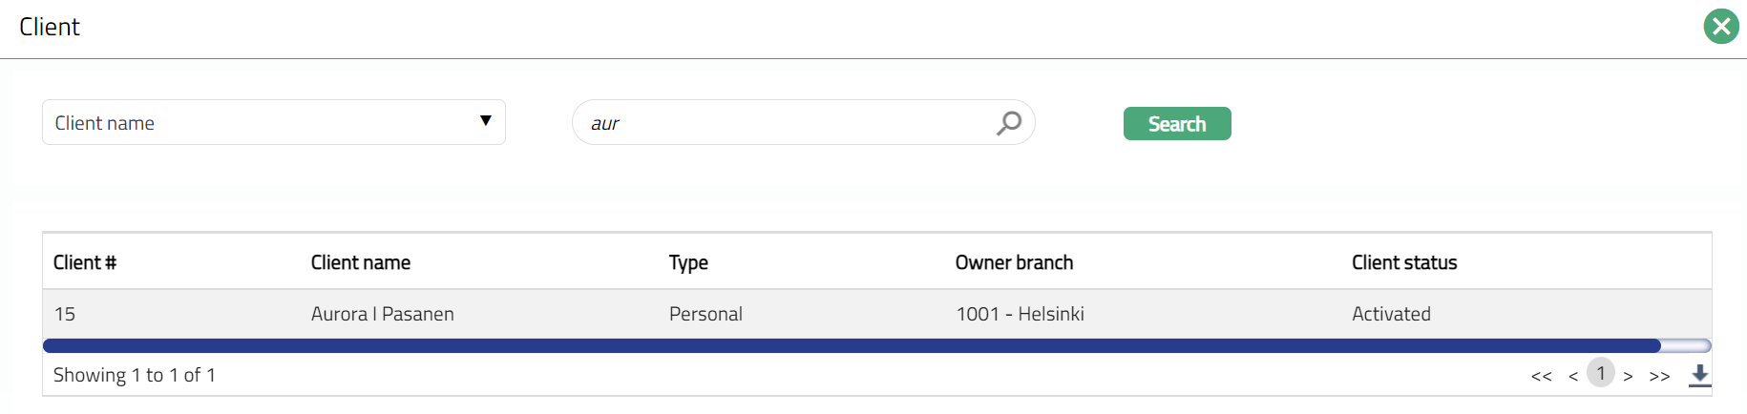Focus the search text field containing 'aur'
This screenshot has height=414, width=1747.
tap(783, 123)
